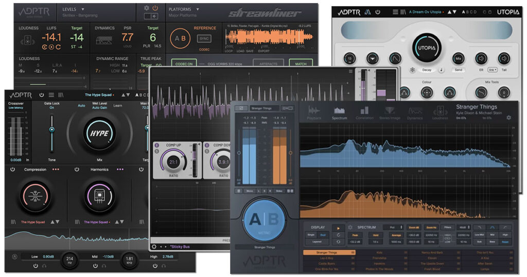Enable CODEC ON in Streamliner
The height and width of the screenshot is (277, 527).
pos(184,63)
